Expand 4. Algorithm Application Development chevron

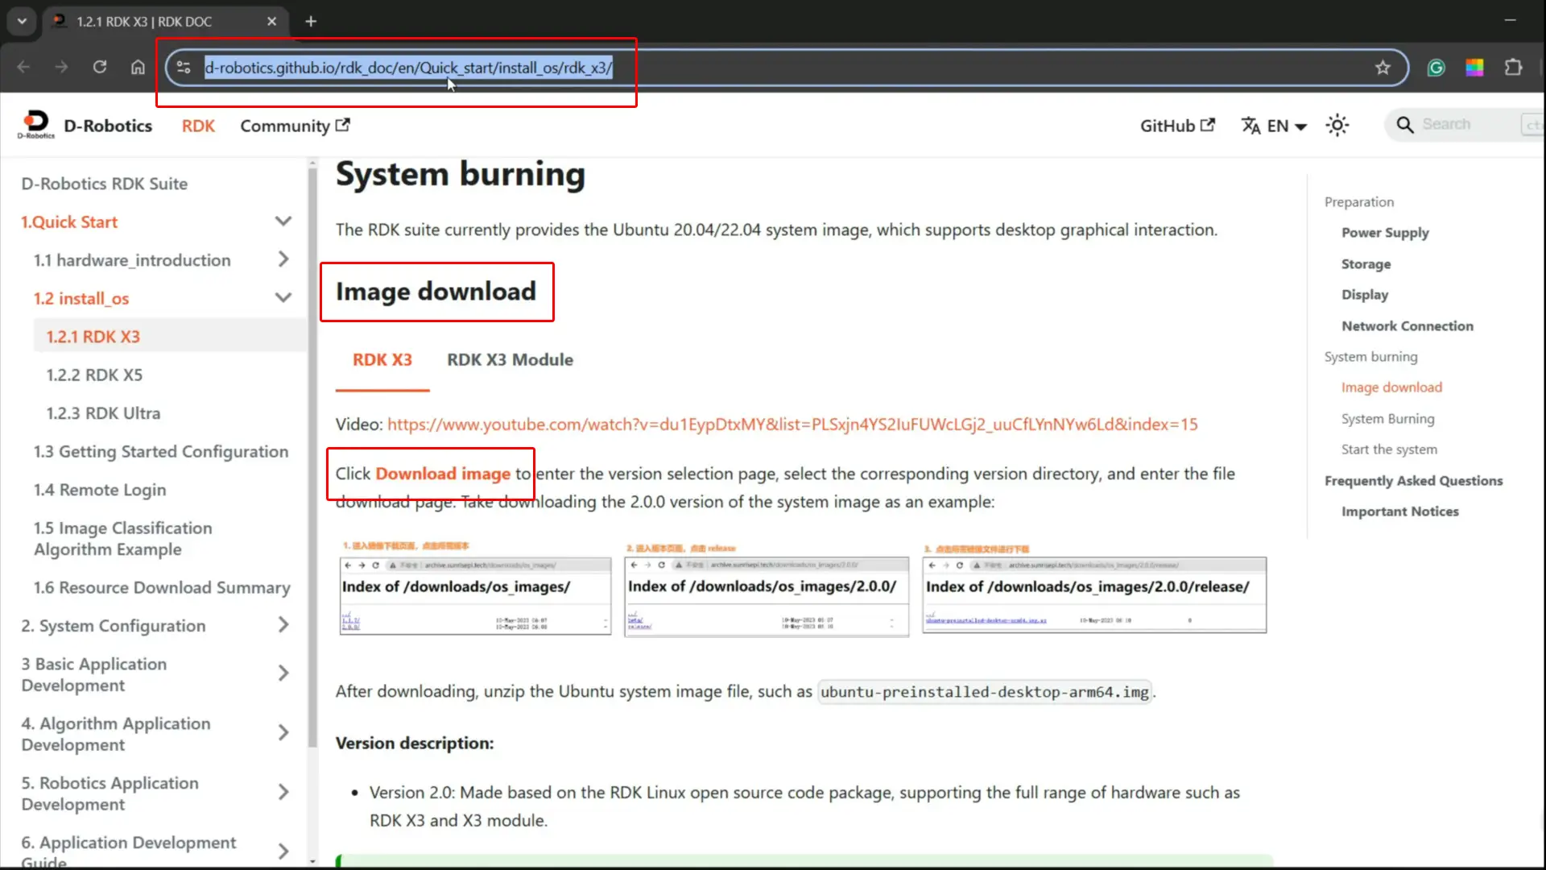coord(283,733)
